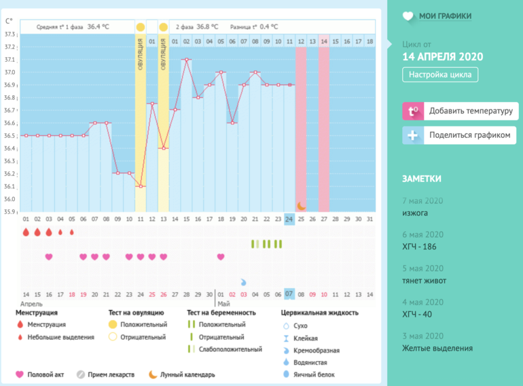The width and height of the screenshot is (523, 386).
Task: Click the moon icon on cycle day 25
Action: 301,205
